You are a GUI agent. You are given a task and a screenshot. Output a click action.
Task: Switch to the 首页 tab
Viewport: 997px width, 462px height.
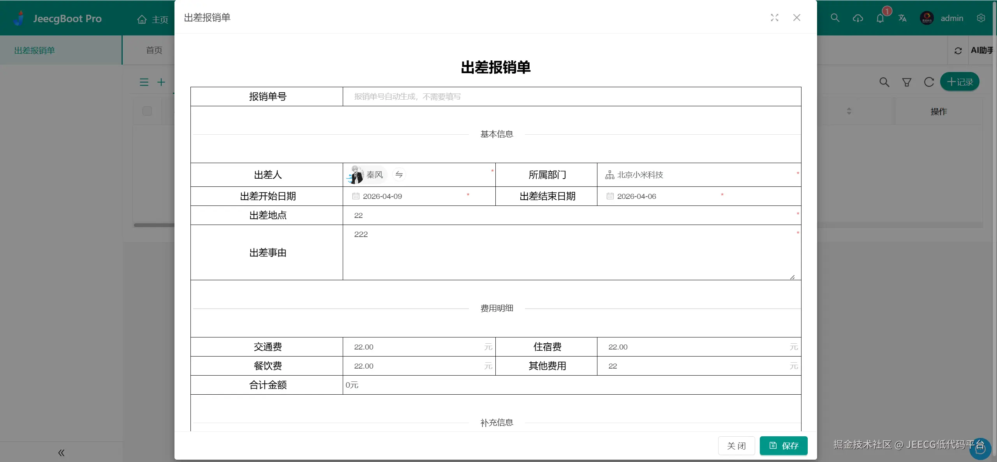[x=154, y=50]
